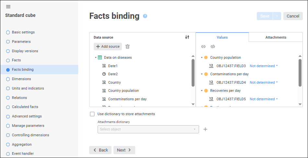
Task: Click the clock icon next to Date2
Action: tap(104, 74)
